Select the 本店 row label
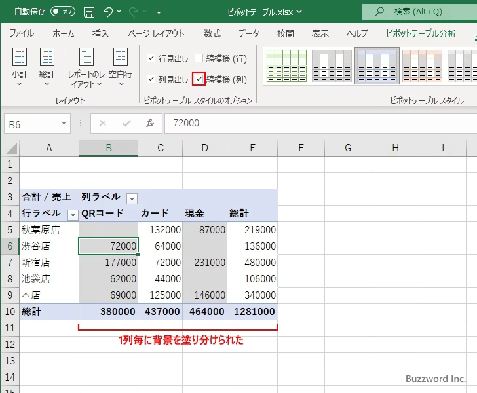Viewport: 477px width, 393px height. click(x=49, y=295)
